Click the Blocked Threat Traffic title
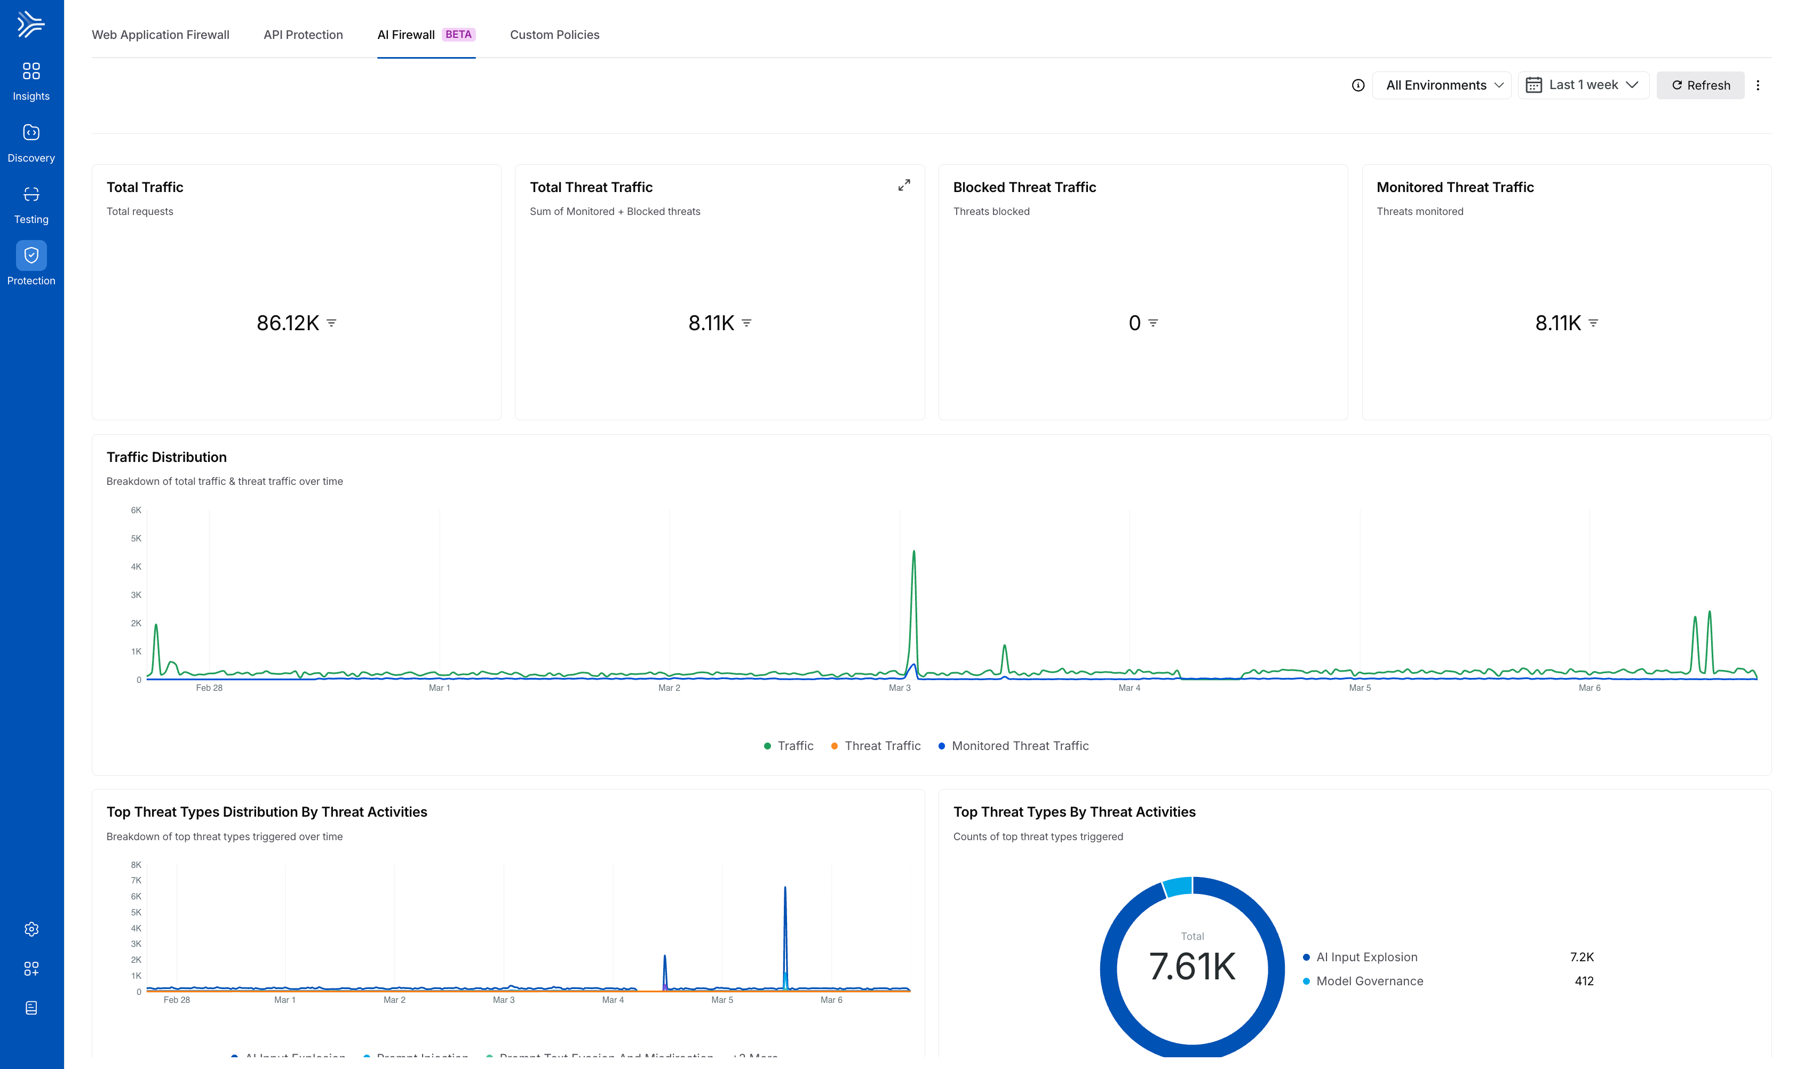Image resolution: width=1796 pixels, height=1069 pixels. pos(1024,187)
